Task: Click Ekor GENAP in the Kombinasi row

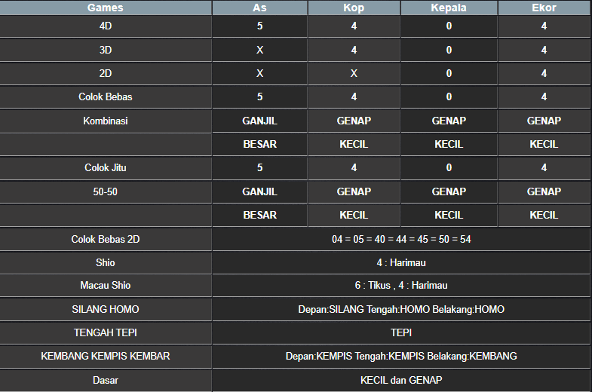Action: pyautogui.click(x=544, y=121)
